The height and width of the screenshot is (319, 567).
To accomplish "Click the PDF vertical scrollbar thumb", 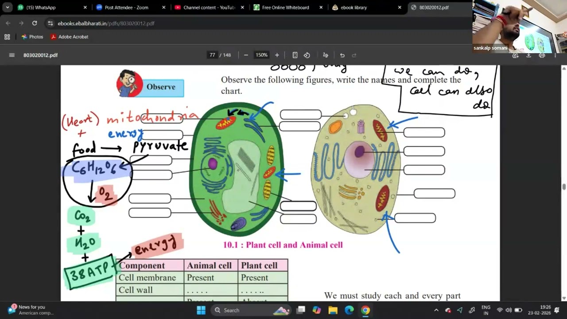I will [x=564, y=187].
